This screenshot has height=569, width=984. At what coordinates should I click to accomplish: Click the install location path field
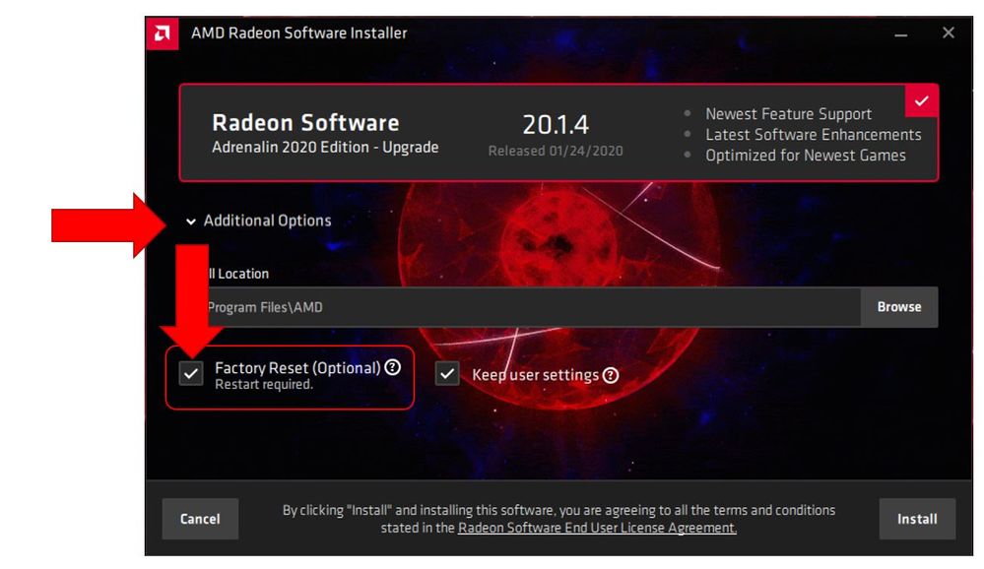point(522,307)
